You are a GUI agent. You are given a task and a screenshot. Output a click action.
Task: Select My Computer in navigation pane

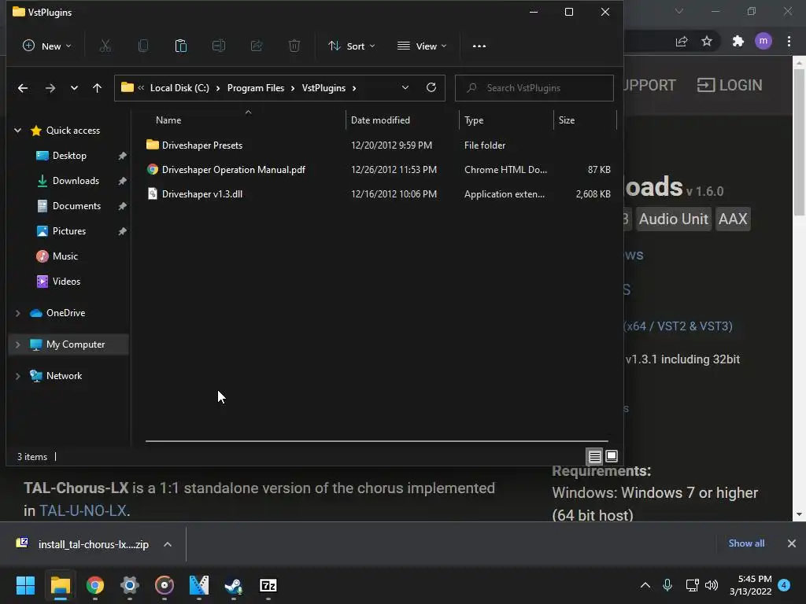click(75, 344)
